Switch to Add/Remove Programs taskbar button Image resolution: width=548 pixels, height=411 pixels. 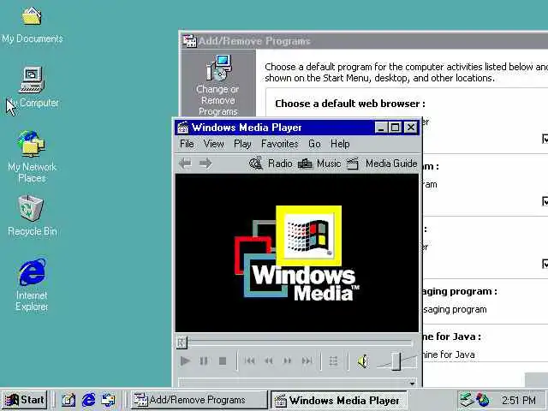pyautogui.click(x=199, y=400)
